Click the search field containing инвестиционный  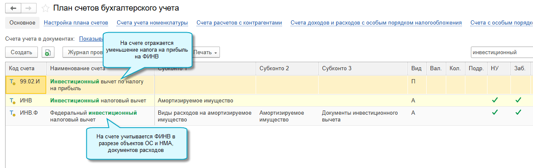pos(502,52)
